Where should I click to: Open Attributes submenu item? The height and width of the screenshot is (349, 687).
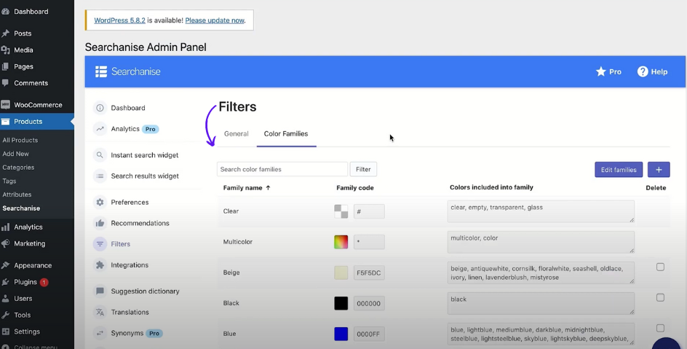(x=17, y=195)
